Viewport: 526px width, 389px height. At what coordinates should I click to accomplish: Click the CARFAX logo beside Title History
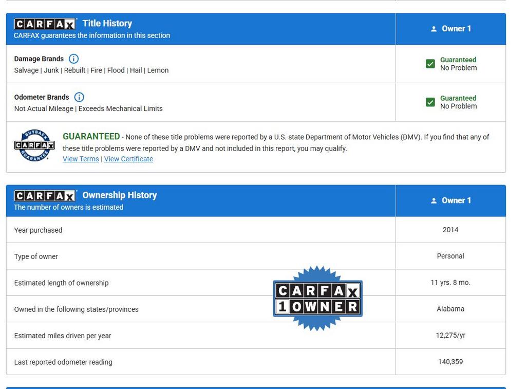click(45, 24)
